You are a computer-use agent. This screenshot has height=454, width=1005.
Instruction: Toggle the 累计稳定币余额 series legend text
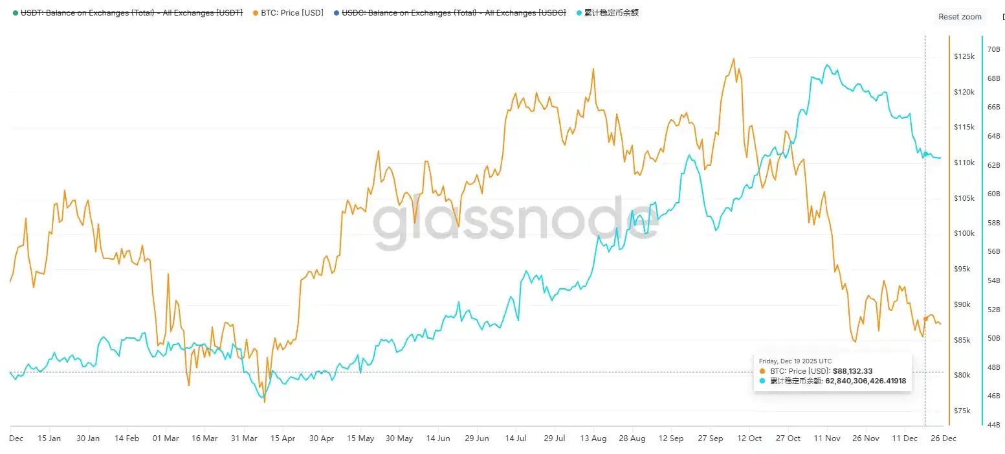[x=612, y=13]
